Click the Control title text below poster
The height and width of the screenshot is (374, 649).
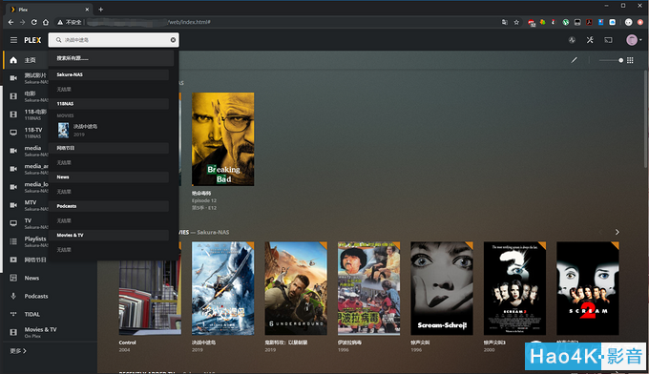coord(127,343)
